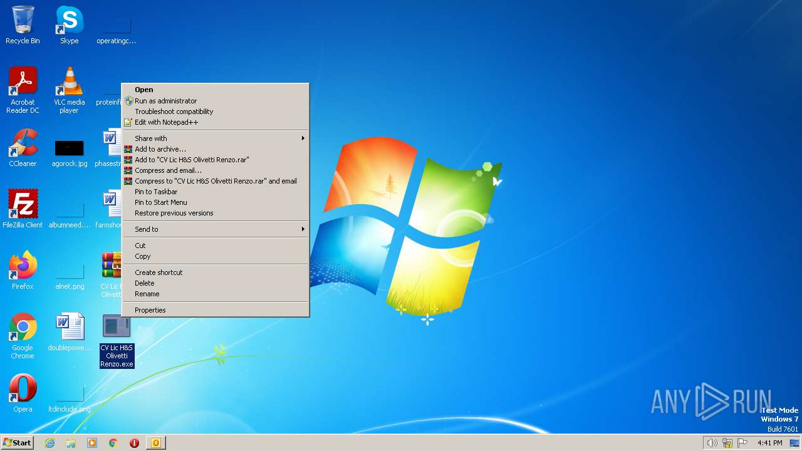This screenshot has width=802, height=451.
Task: Click Internet Explorer in the taskbar
Action: pyautogui.click(x=49, y=443)
